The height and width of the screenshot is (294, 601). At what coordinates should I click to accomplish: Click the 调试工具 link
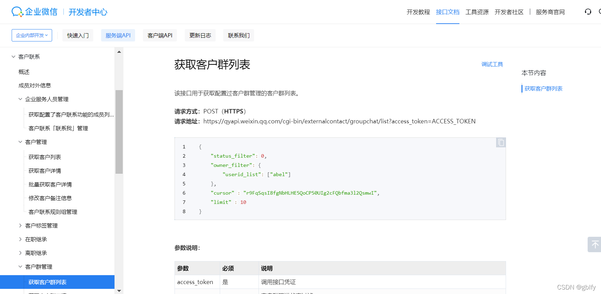coord(492,64)
